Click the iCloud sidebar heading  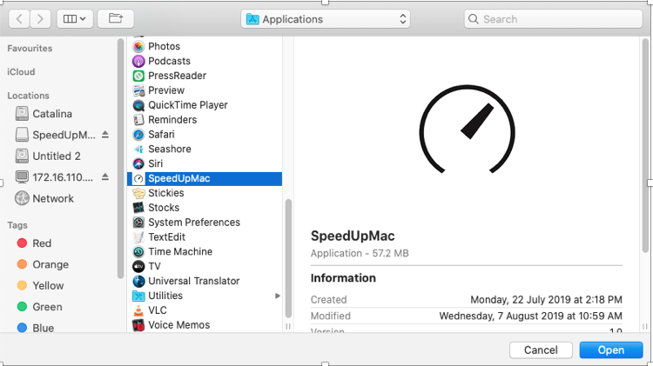click(x=21, y=72)
